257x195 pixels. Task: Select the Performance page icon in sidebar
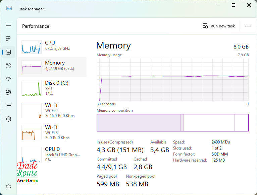[x=8, y=52]
